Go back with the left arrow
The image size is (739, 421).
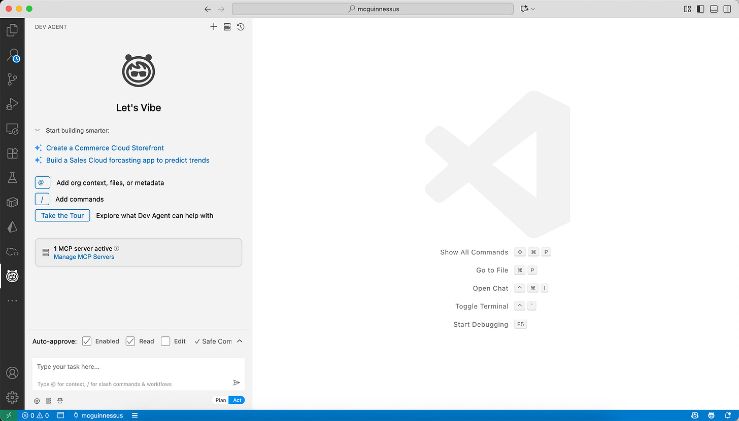208,9
